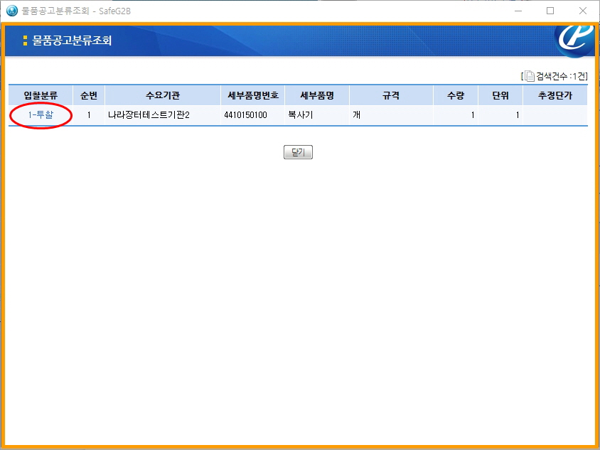The image size is (600, 450).
Task: Click the 검색건수 :1건 result count text
Action: pos(562,76)
